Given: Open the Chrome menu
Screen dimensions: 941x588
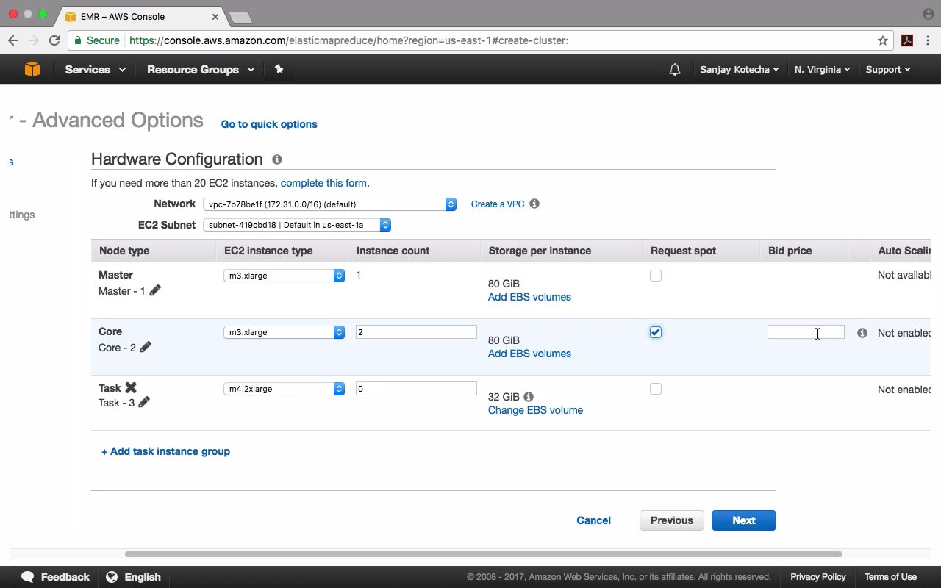Looking at the screenshot, I should [928, 40].
